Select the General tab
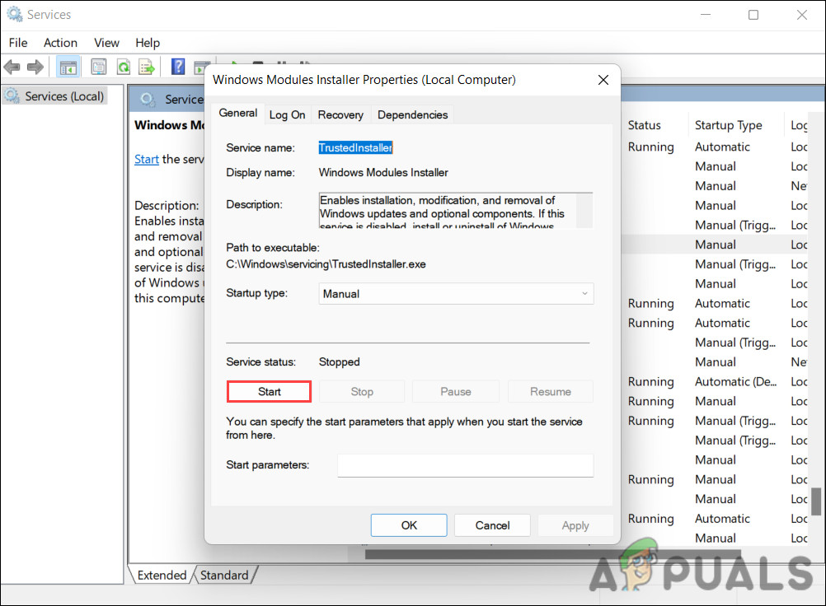 tap(237, 113)
